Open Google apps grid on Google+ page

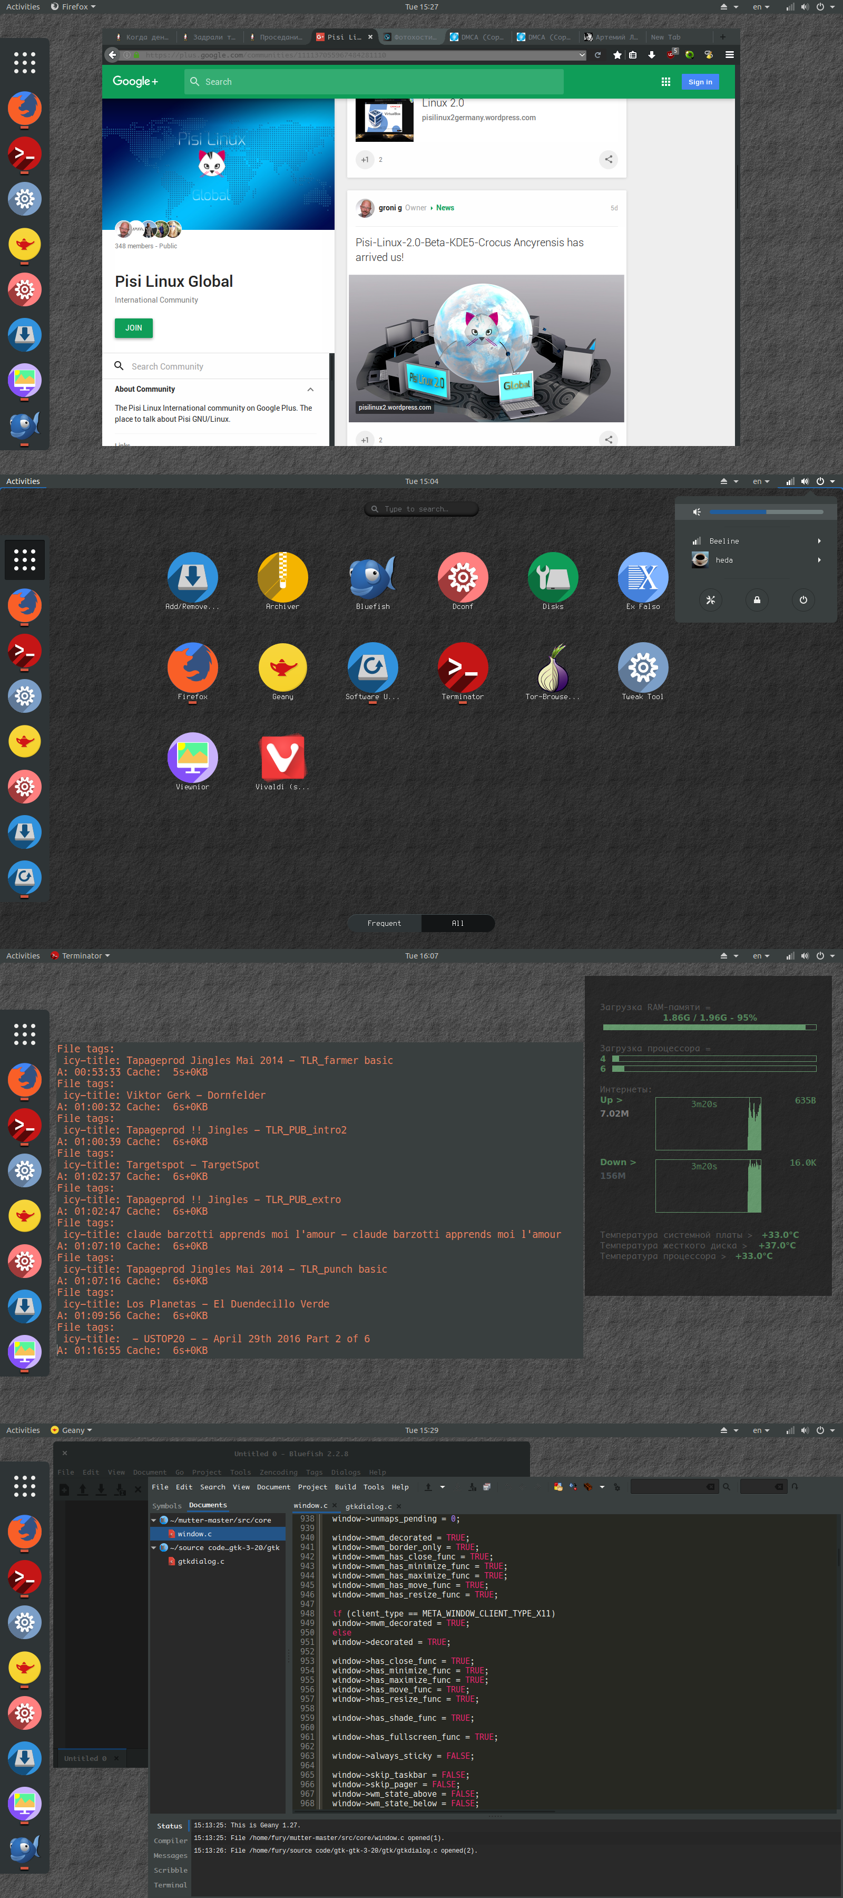pos(665,82)
